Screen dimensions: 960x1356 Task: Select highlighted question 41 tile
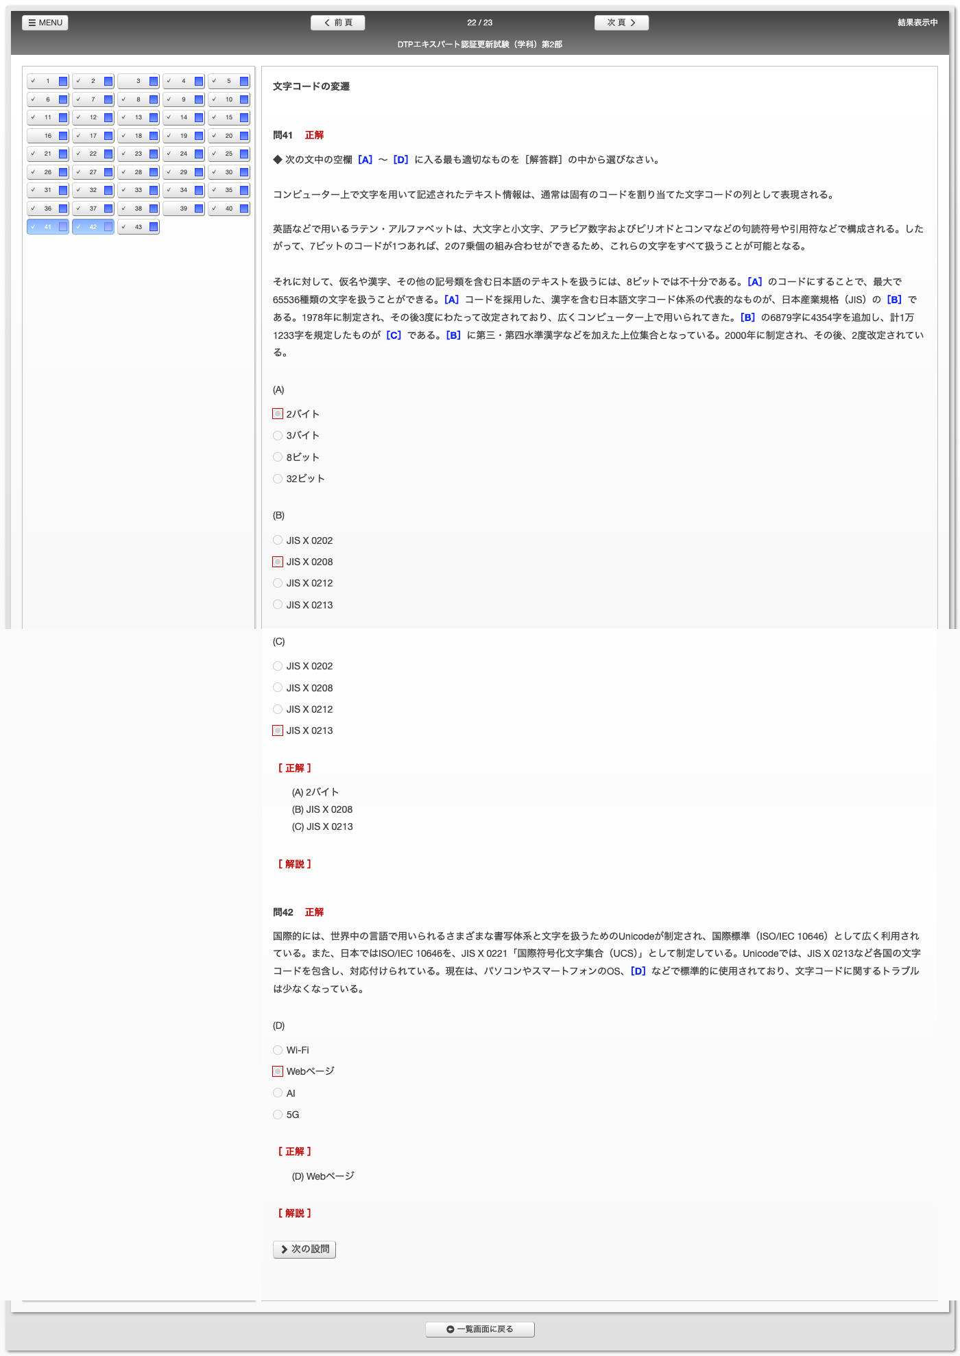point(47,227)
